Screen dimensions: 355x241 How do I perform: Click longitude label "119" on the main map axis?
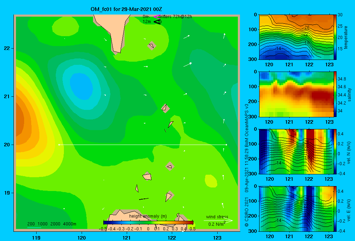[36, 237]
